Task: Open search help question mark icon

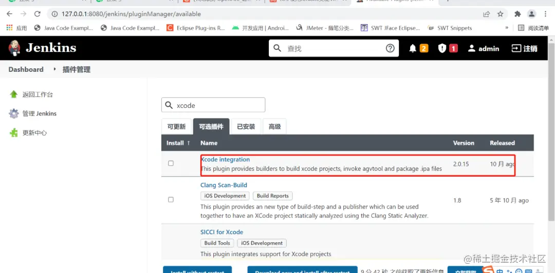Action: (x=390, y=48)
